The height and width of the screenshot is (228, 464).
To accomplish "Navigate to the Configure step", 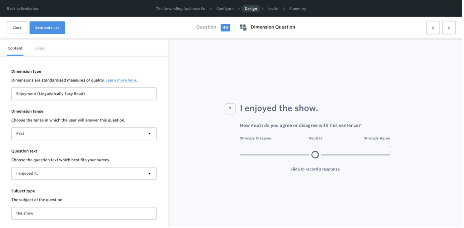I will pyautogui.click(x=225, y=9).
